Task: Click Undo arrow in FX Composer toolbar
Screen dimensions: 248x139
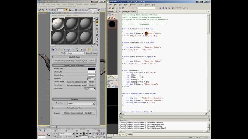Action: (x=127, y=8)
